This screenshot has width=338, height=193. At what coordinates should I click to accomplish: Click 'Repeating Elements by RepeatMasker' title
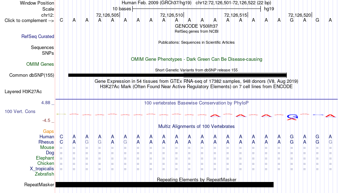pyautogui.click(x=197, y=179)
